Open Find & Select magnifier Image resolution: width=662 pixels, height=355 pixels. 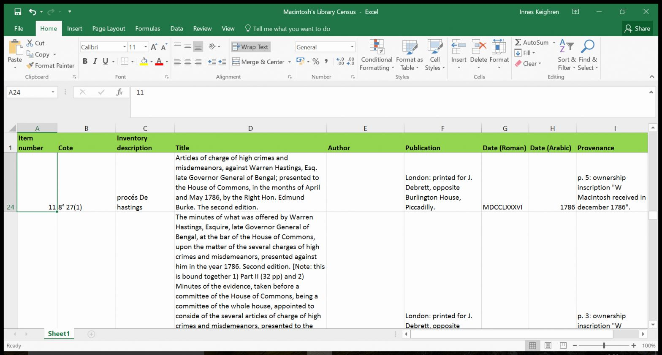click(587, 46)
